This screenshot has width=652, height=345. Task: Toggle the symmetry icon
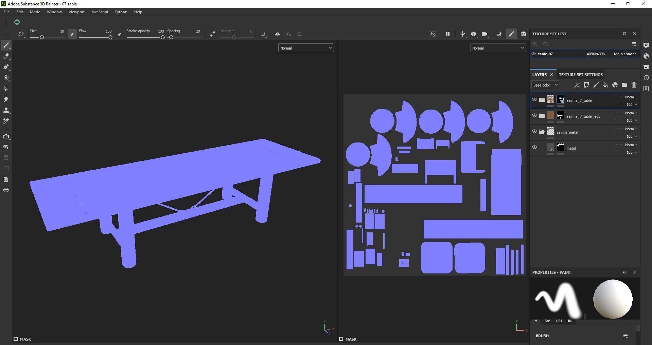pos(278,34)
